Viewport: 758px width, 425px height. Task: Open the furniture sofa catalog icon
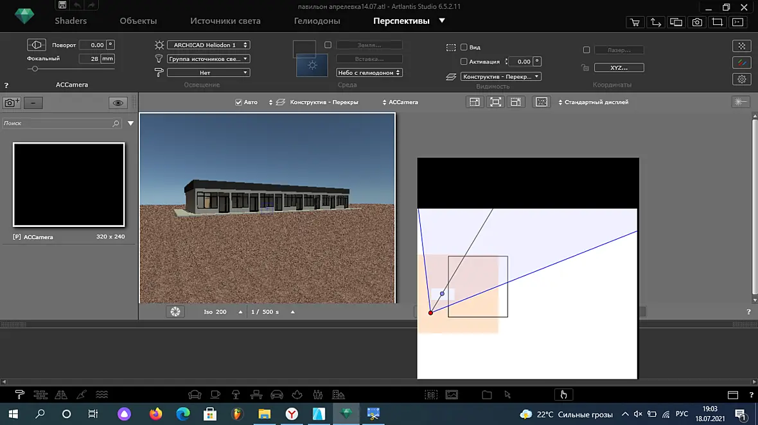click(195, 395)
